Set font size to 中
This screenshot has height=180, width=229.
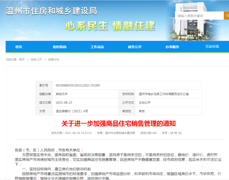coord(176,133)
